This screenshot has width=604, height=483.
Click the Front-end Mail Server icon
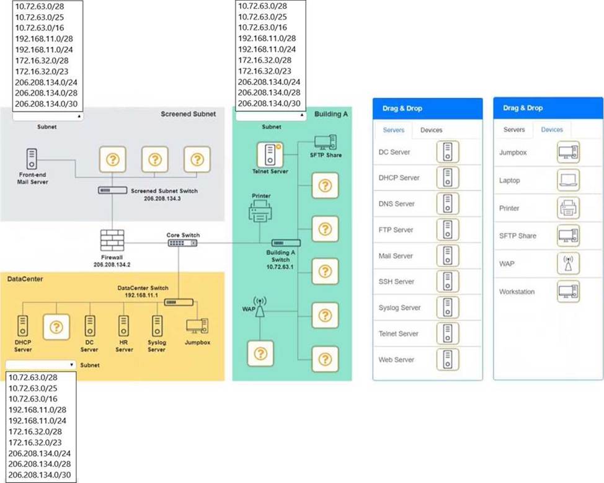click(32, 159)
